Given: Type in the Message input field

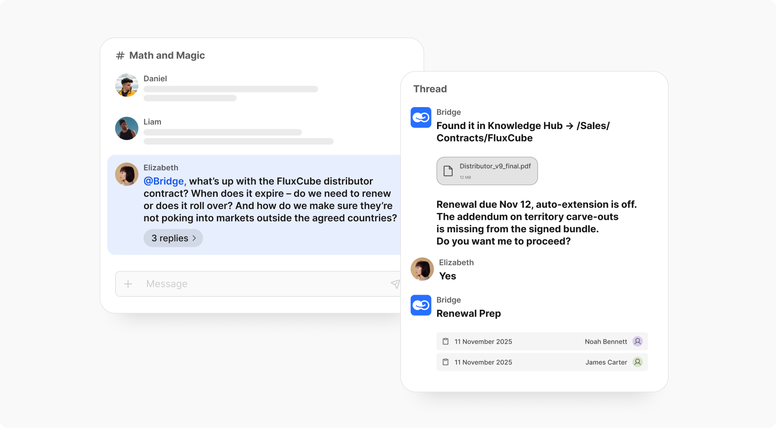Looking at the screenshot, I should [x=259, y=284].
